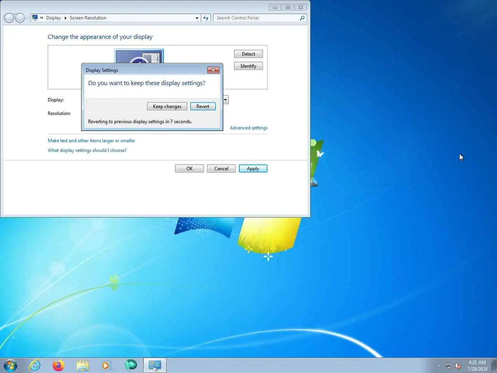The width and height of the screenshot is (497, 373).
Task: Click the 'Do you want to keep these display settings?' text
Action: point(147,83)
